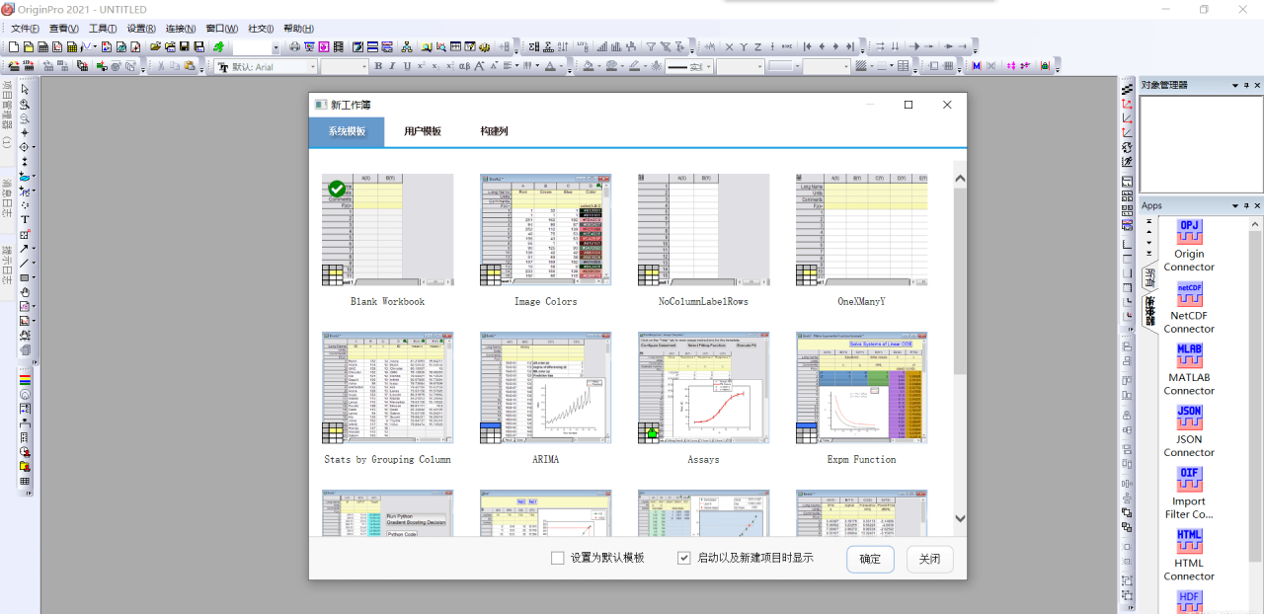Click the Bold formatting icon
Viewport: 1264px width, 614px height.
coord(377,66)
